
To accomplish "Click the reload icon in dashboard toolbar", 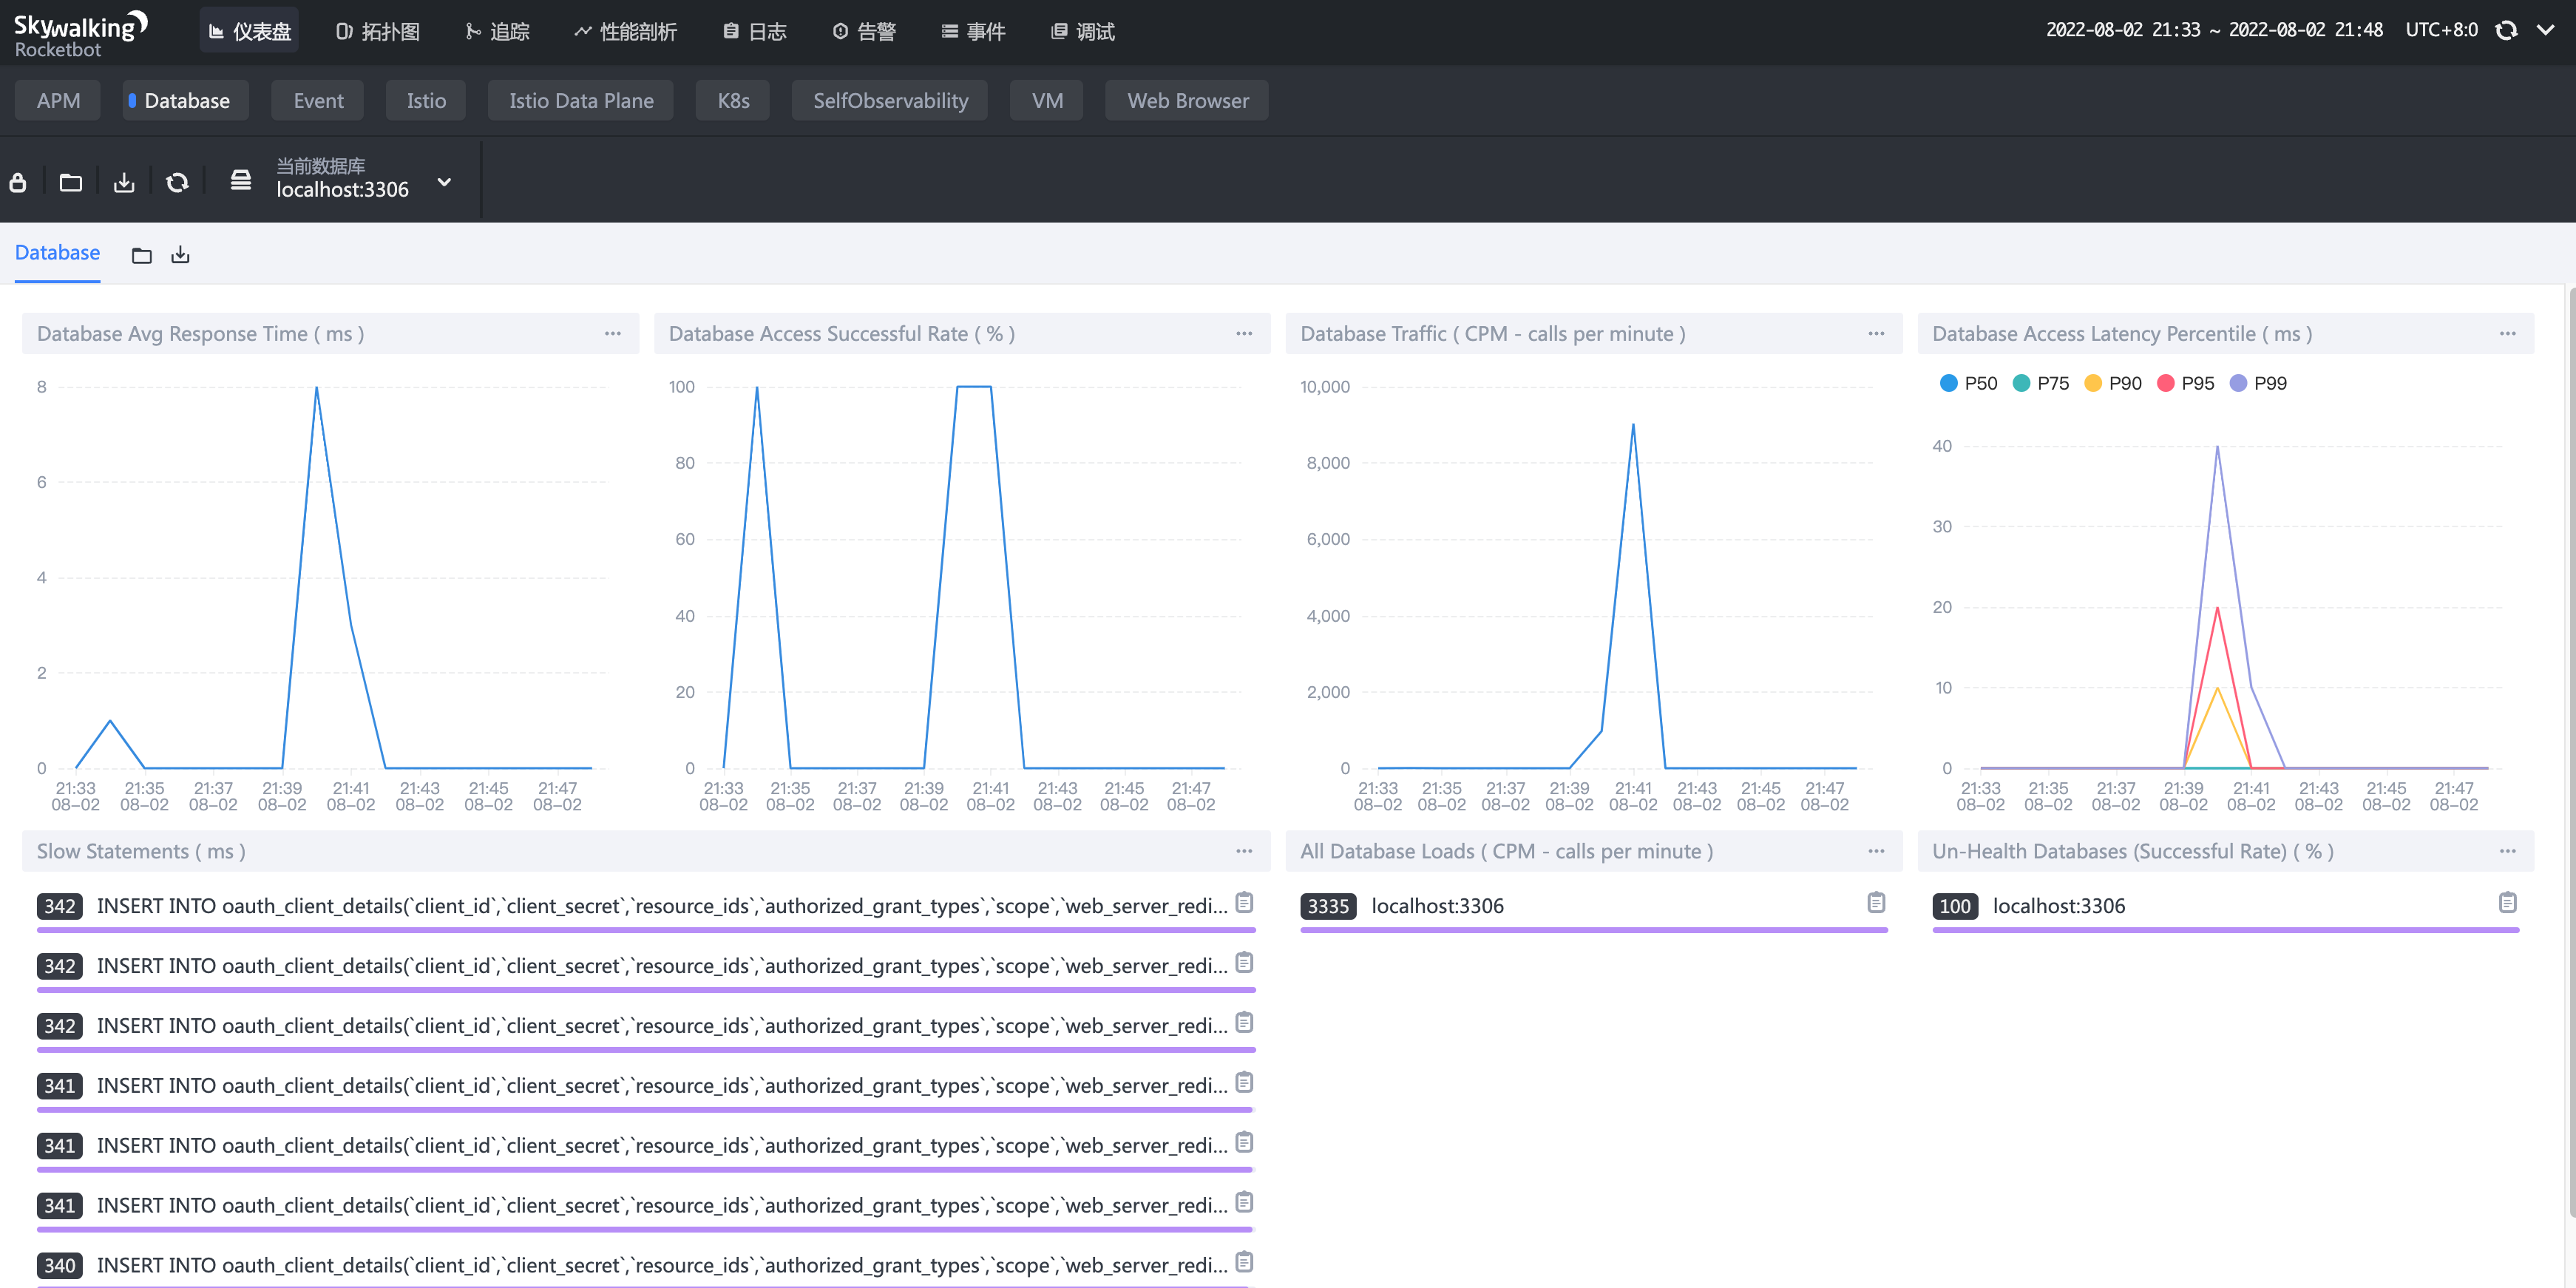I will click(177, 182).
